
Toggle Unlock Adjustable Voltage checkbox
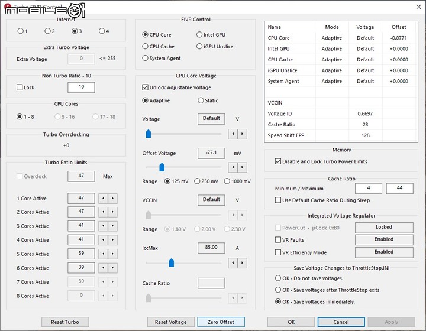145,87
